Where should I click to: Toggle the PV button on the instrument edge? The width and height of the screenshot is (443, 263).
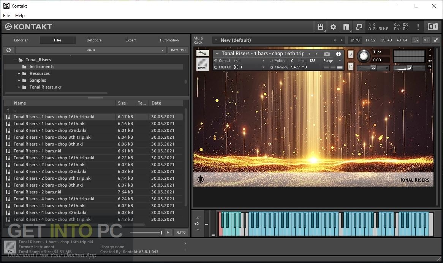430,66
